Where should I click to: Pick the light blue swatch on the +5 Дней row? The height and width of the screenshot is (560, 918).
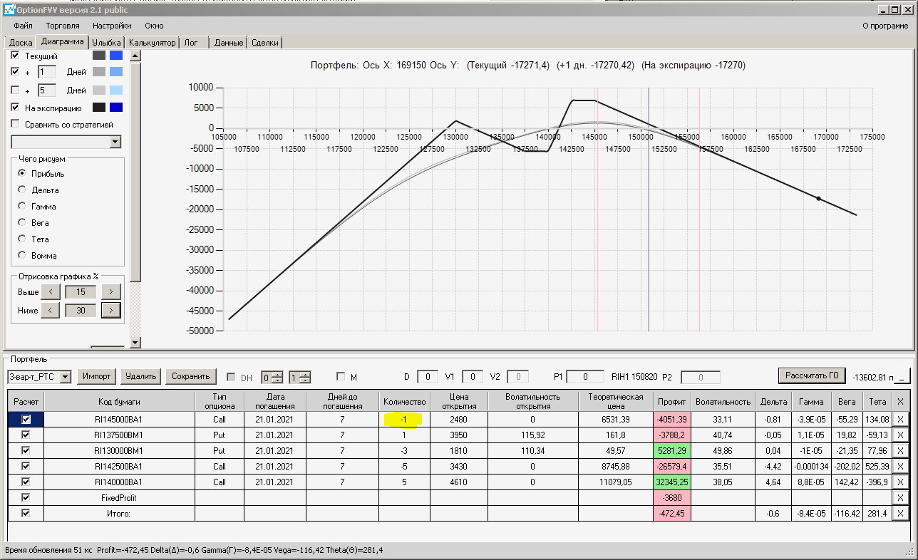point(116,90)
